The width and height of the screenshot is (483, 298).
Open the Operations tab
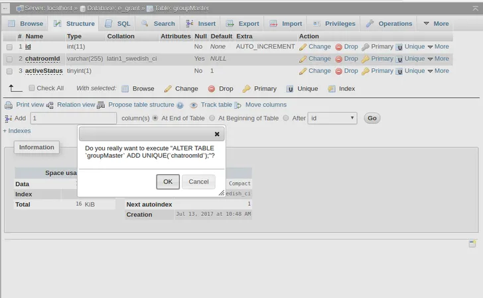pyautogui.click(x=389, y=24)
